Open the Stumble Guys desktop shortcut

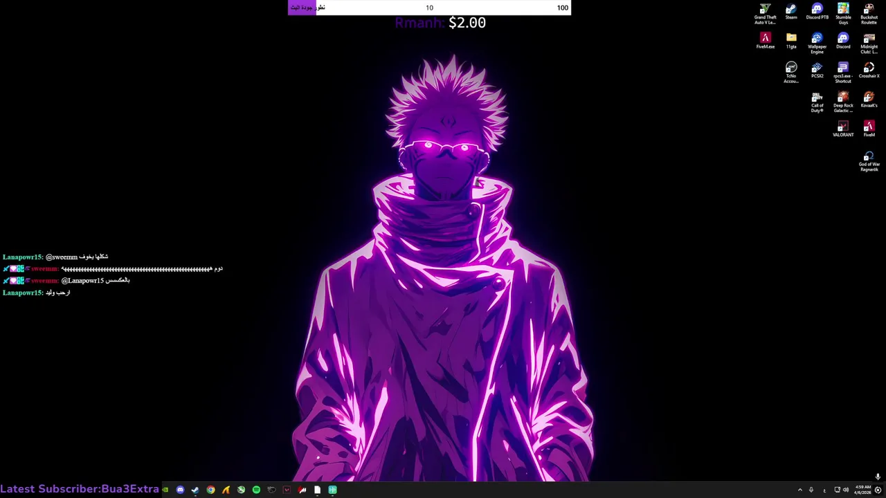coord(843,14)
